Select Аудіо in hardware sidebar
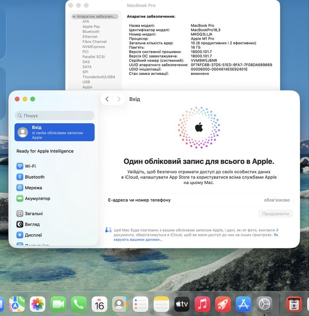Screen dimensions: 309x316 [x=87, y=87]
